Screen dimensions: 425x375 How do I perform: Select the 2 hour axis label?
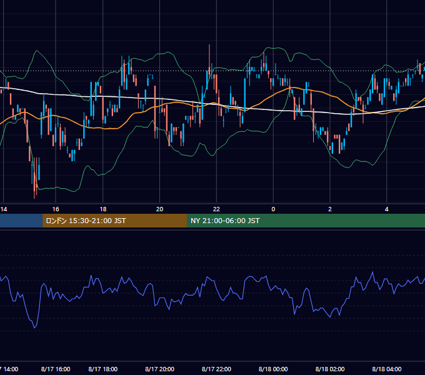tap(330, 209)
